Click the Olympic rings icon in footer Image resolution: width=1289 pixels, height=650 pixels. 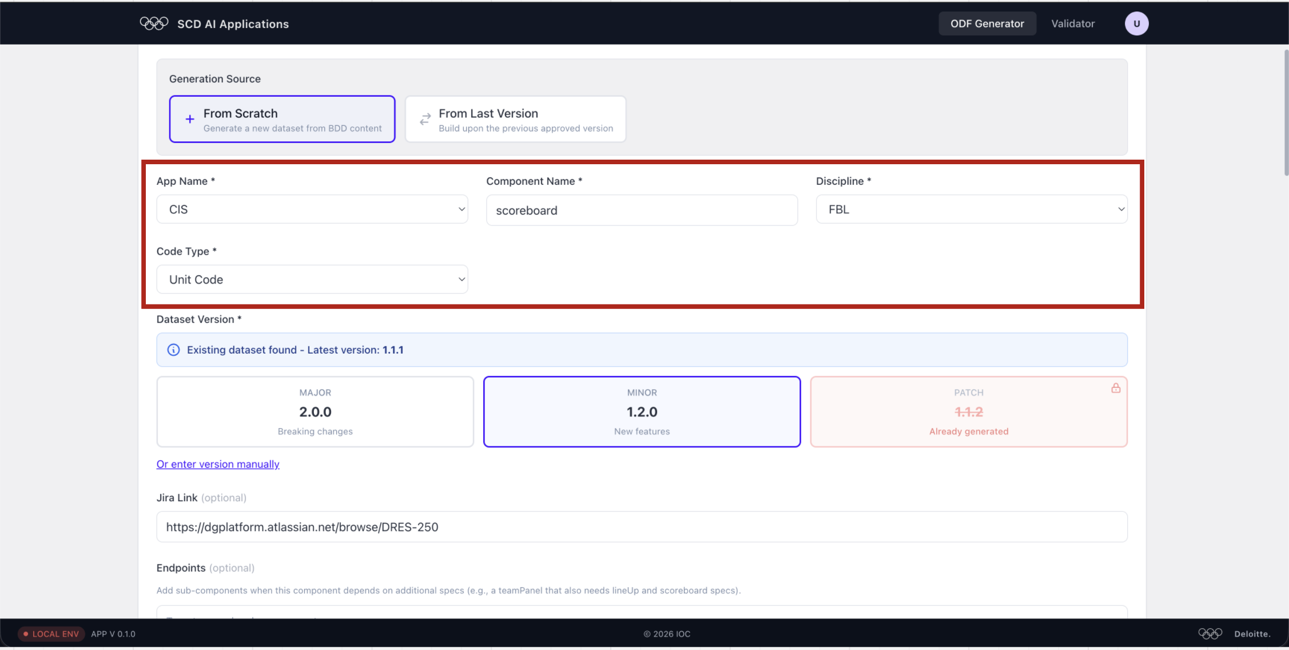point(1210,633)
